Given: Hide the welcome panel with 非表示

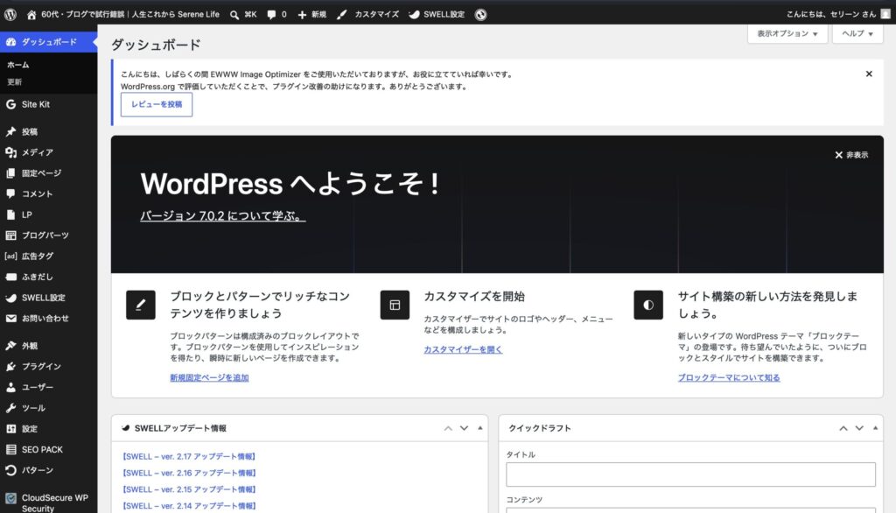Looking at the screenshot, I should pos(851,155).
